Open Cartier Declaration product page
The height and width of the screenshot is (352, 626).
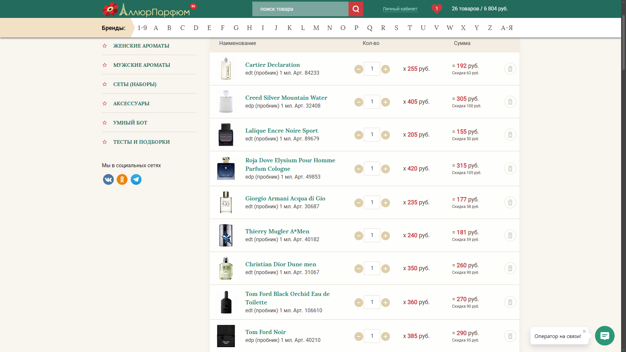pyautogui.click(x=272, y=65)
